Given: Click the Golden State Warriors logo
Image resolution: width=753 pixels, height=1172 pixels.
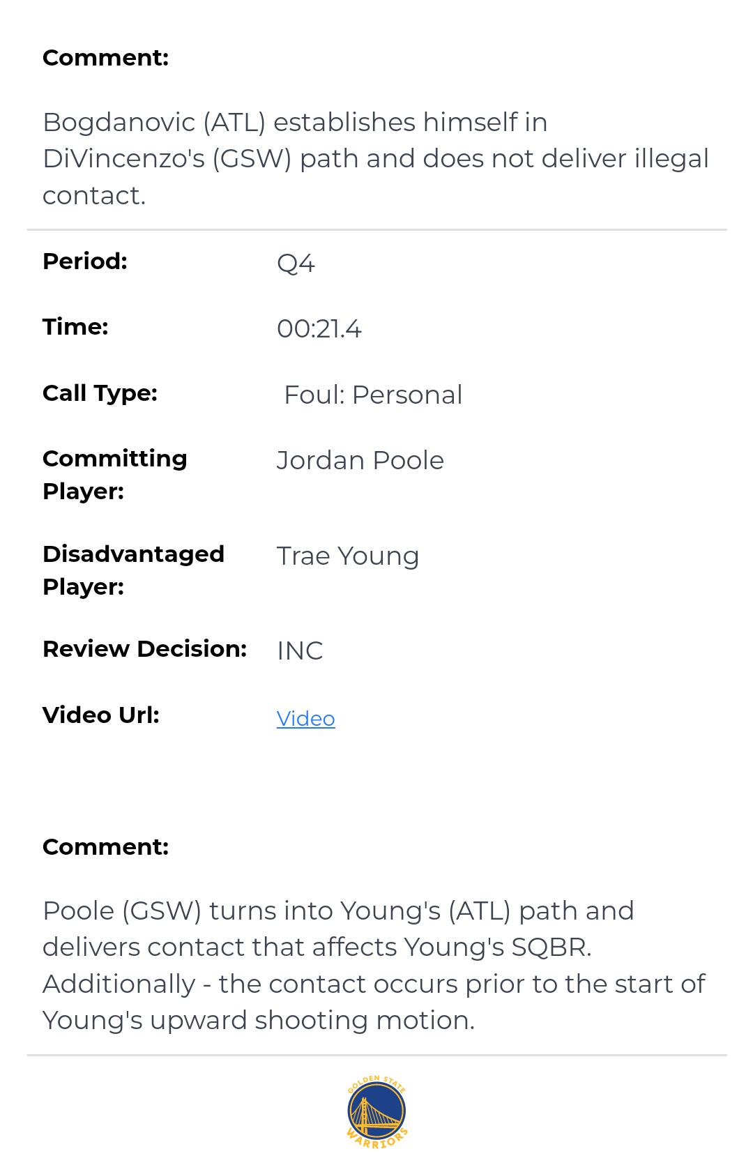Looking at the screenshot, I should 376,1112.
